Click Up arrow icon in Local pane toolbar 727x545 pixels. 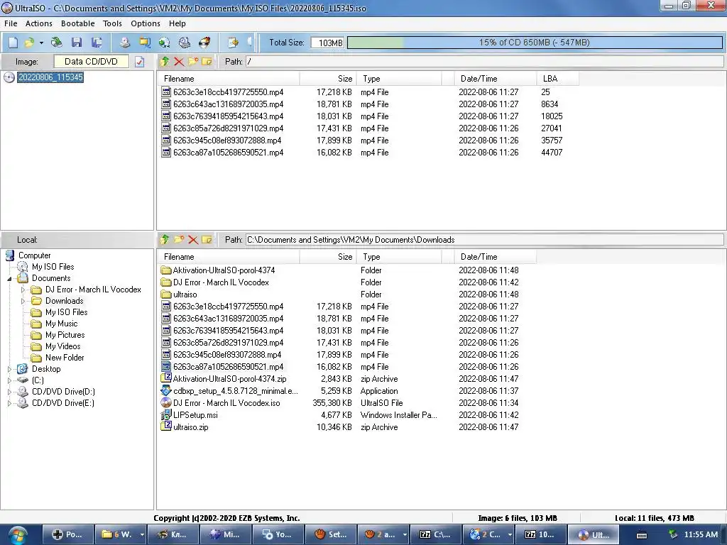point(165,240)
